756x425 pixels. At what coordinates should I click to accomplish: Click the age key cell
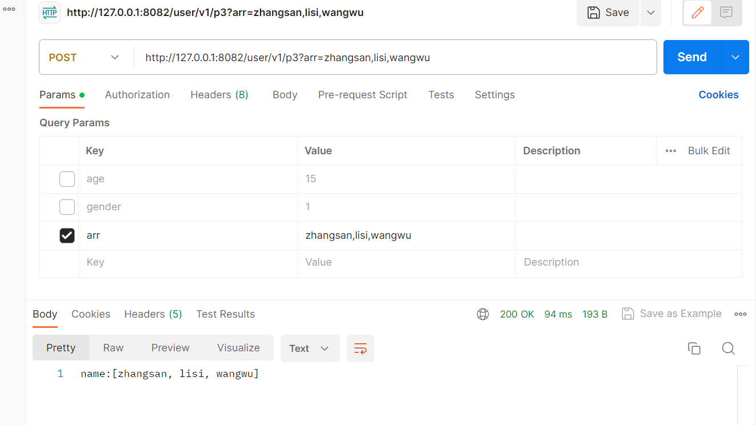click(188, 179)
